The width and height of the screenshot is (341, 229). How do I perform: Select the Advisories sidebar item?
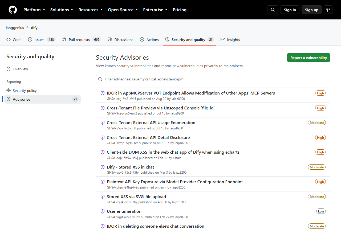click(x=43, y=99)
